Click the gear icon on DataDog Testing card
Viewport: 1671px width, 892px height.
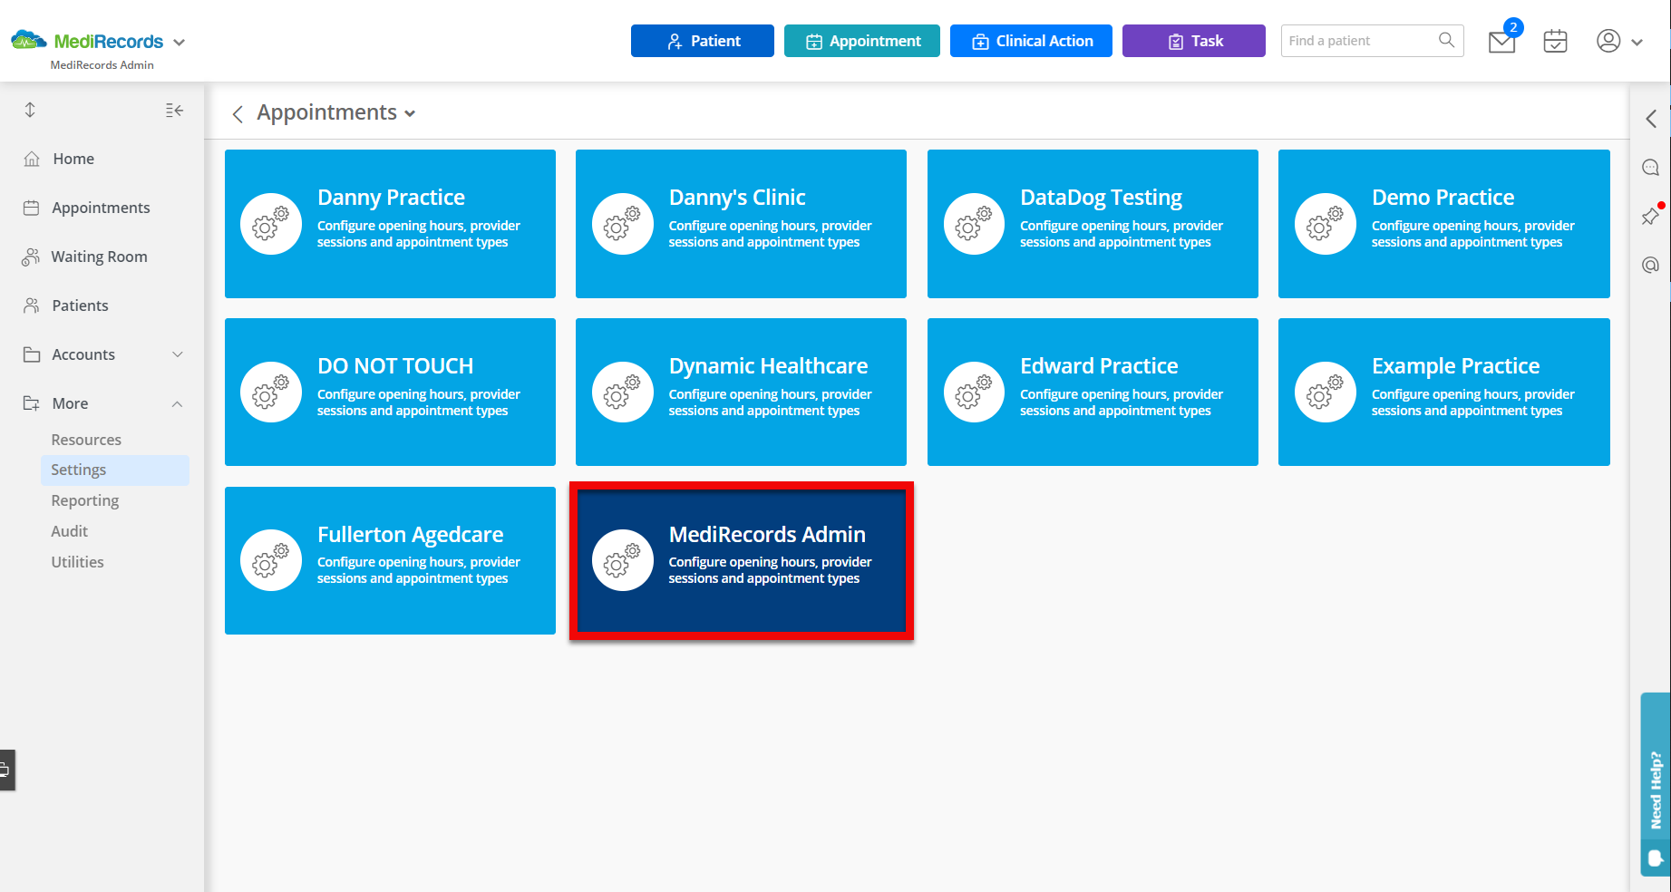pos(974,224)
